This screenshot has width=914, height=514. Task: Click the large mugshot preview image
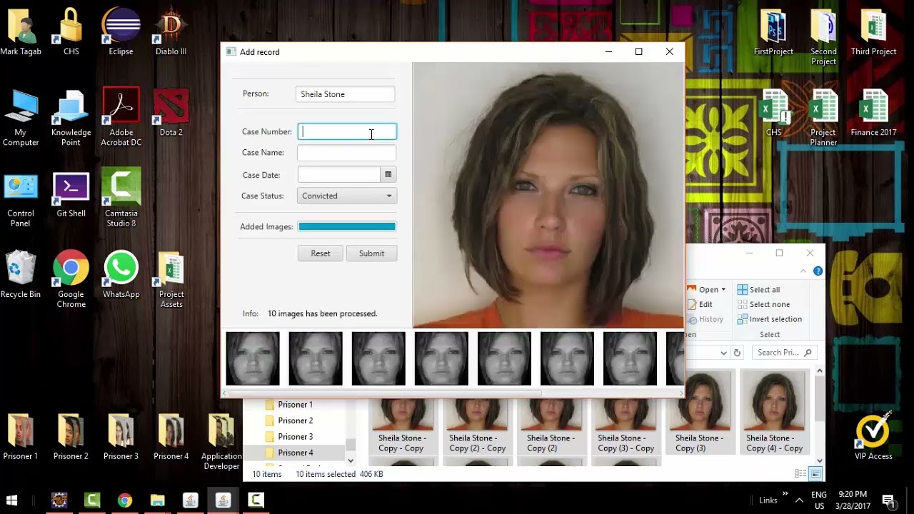click(x=548, y=196)
